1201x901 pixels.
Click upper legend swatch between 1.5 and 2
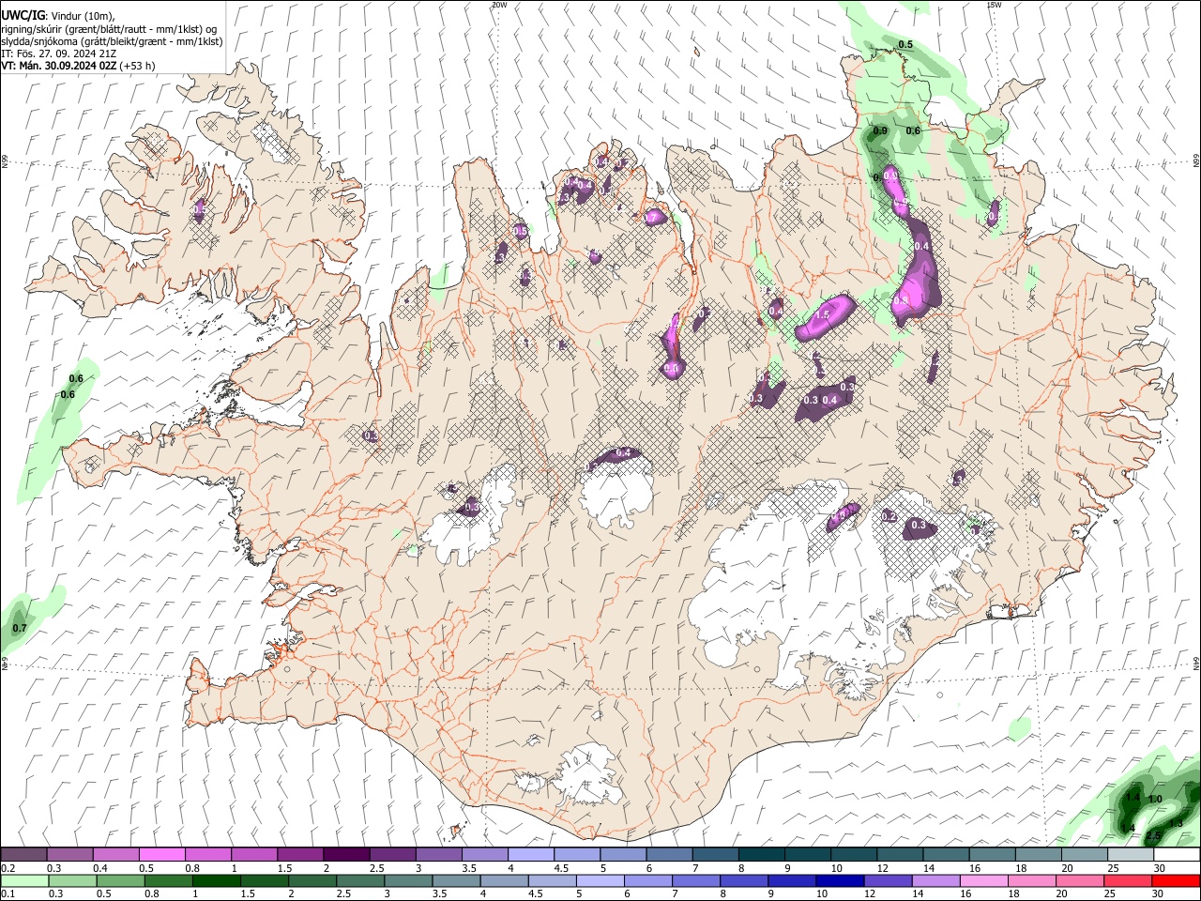click(x=300, y=855)
